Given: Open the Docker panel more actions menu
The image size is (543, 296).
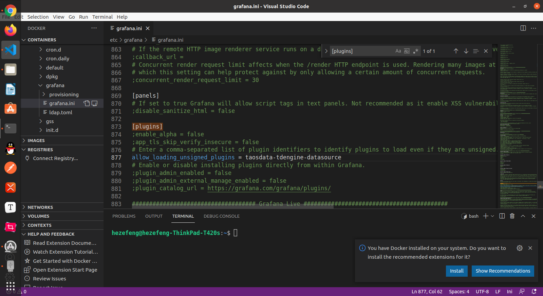Looking at the screenshot, I should (94, 28).
